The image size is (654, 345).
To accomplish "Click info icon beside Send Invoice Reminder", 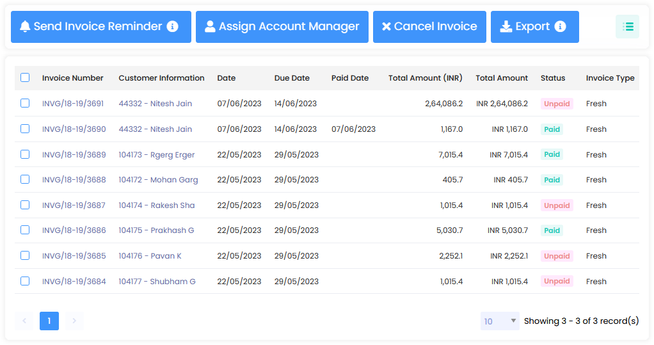I will (172, 27).
